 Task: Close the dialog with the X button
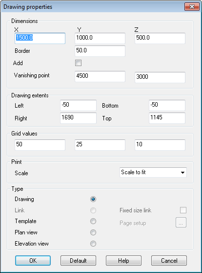(x=192, y=7)
